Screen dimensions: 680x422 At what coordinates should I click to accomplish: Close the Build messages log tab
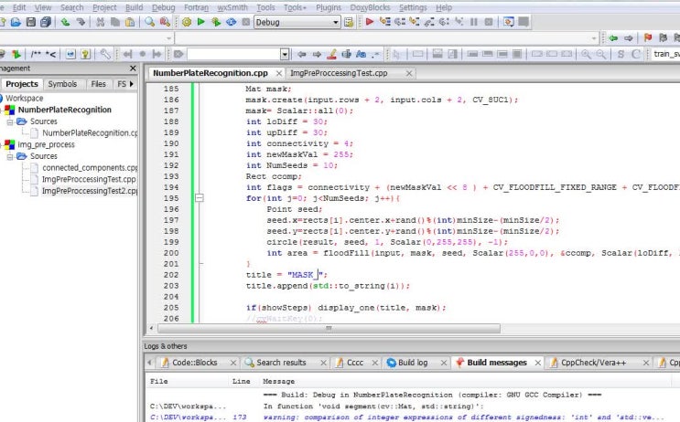pyautogui.click(x=538, y=363)
